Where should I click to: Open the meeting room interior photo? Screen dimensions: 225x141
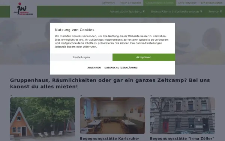[x=112, y=115]
